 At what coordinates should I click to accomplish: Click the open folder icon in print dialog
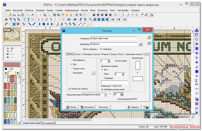pos(149,38)
